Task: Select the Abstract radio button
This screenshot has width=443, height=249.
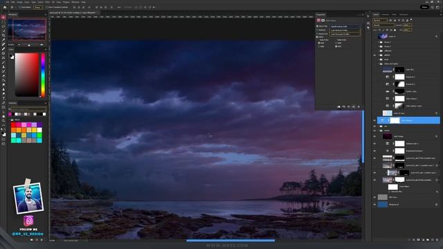Action: pos(317,30)
